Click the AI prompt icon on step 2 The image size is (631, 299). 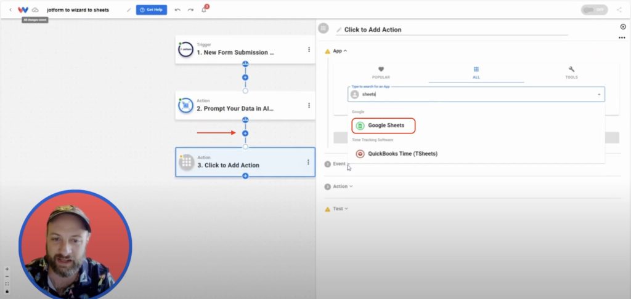pyautogui.click(x=186, y=105)
